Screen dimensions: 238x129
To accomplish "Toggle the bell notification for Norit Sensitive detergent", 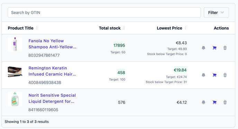I will pos(203,102).
